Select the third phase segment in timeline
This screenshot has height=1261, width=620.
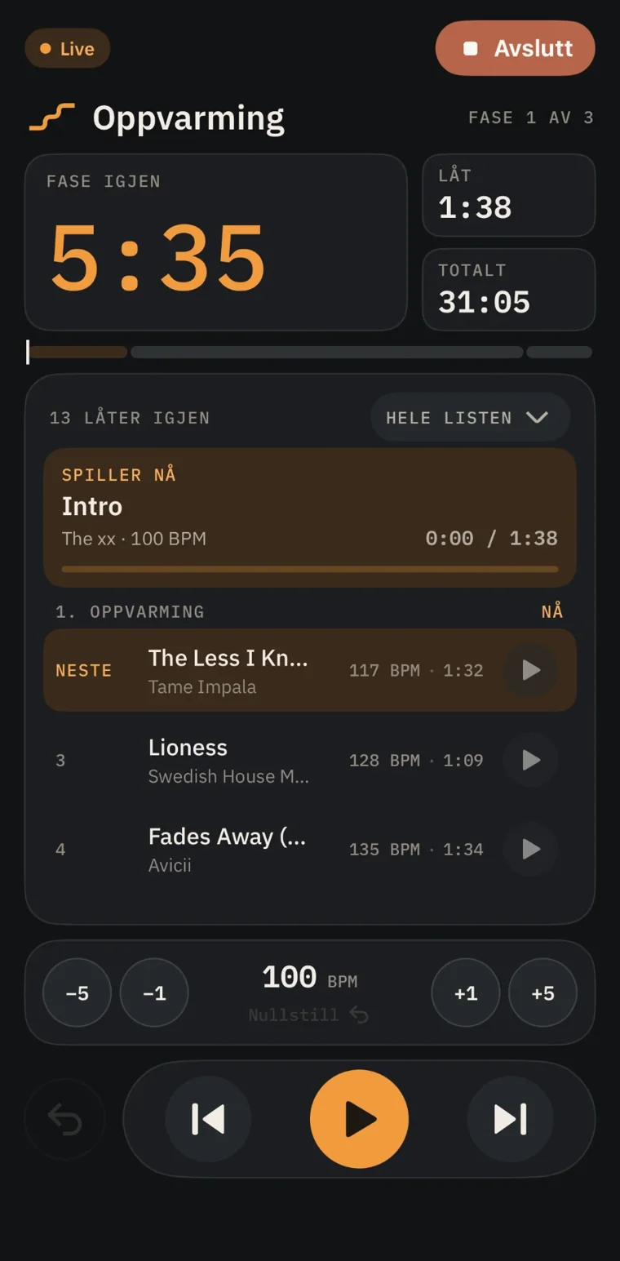pyautogui.click(x=560, y=353)
